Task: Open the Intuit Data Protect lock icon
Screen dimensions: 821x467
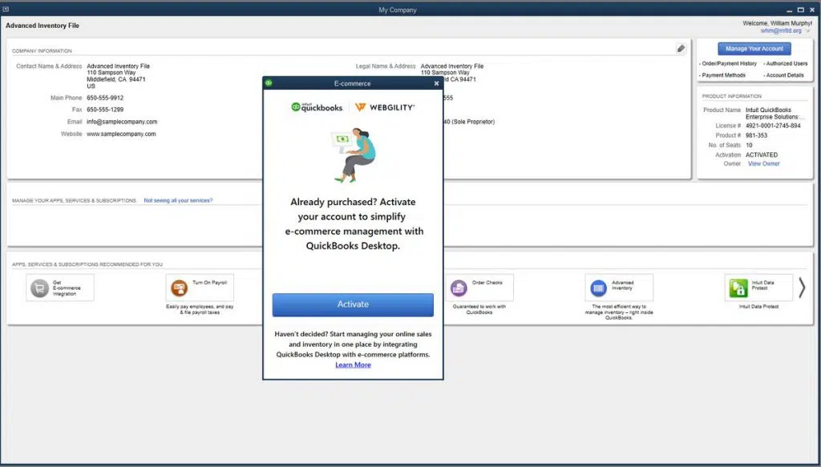Action: click(x=738, y=288)
